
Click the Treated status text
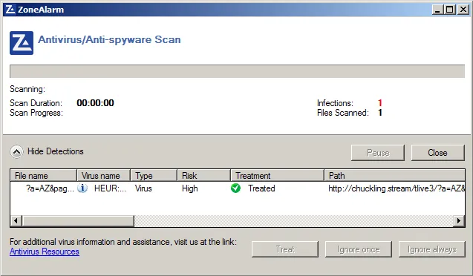tap(261, 188)
